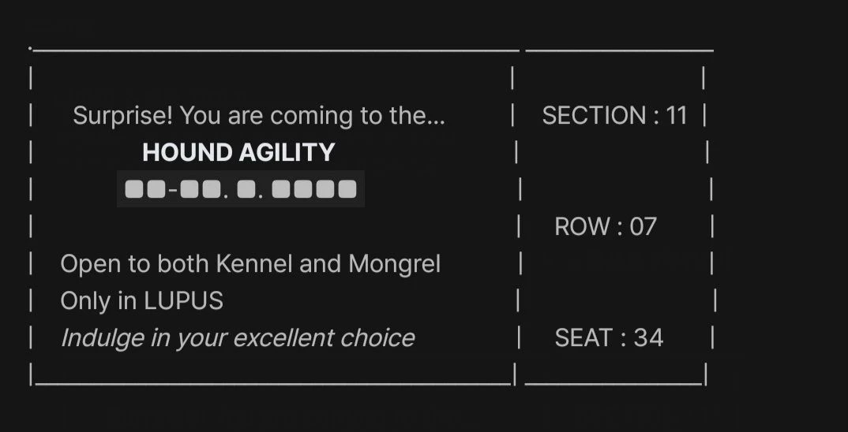Click the section number 11

[677, 116]
